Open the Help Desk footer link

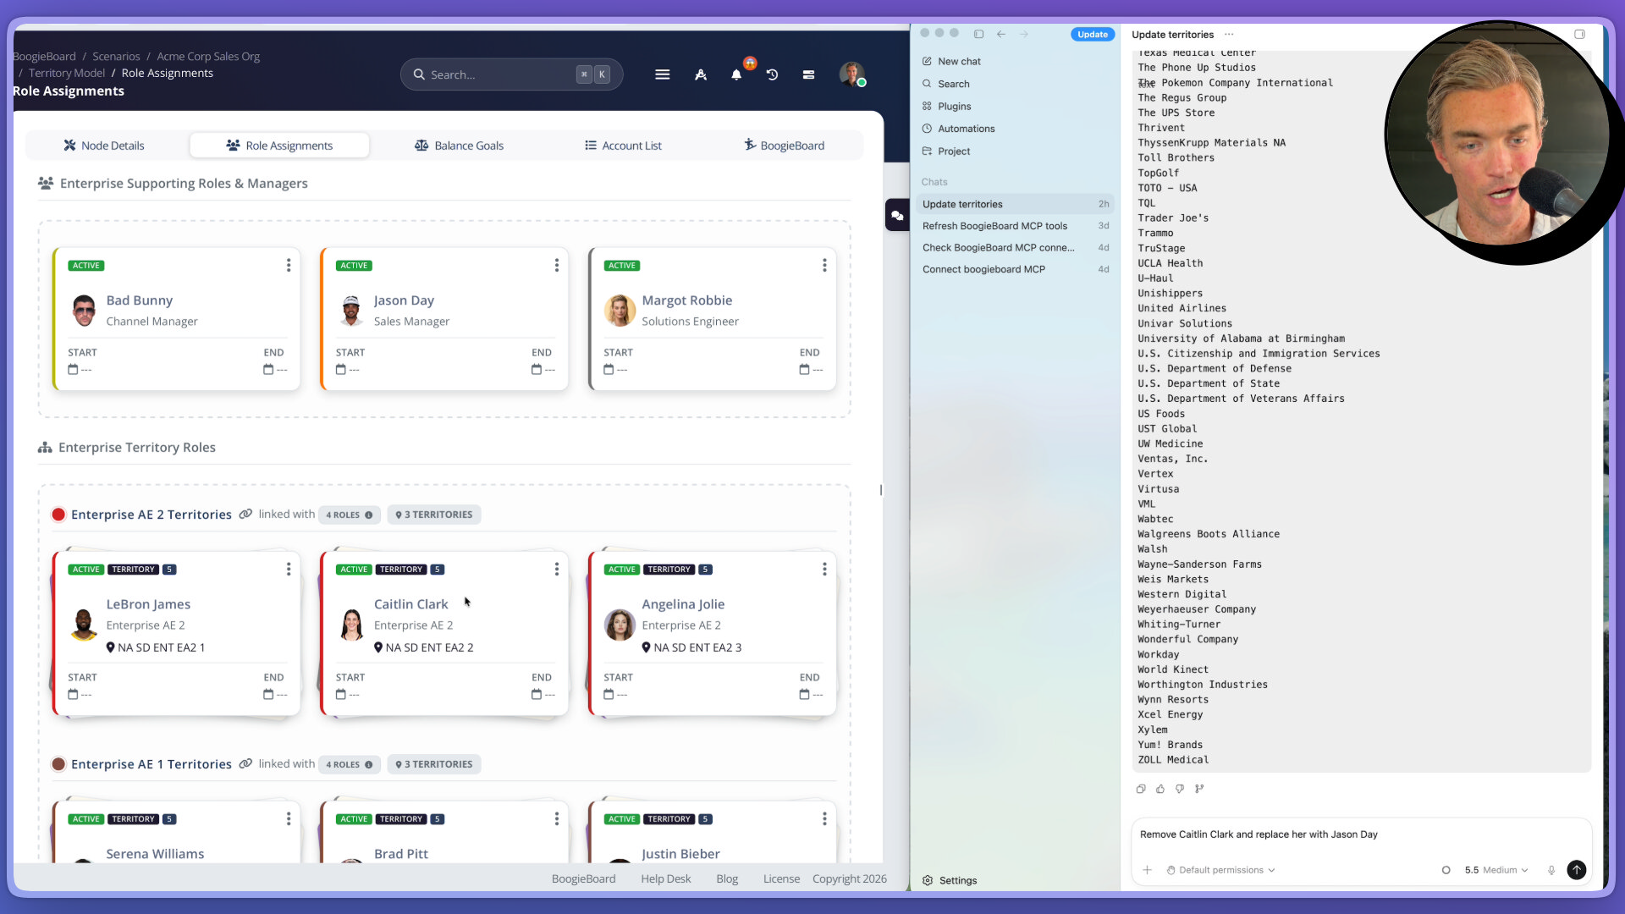tap(666, 879)
